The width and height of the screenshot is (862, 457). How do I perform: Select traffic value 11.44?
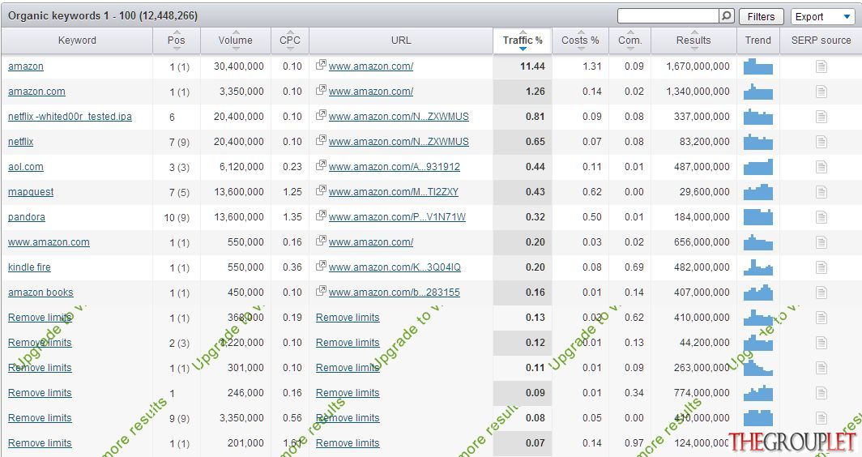(532, 66)
